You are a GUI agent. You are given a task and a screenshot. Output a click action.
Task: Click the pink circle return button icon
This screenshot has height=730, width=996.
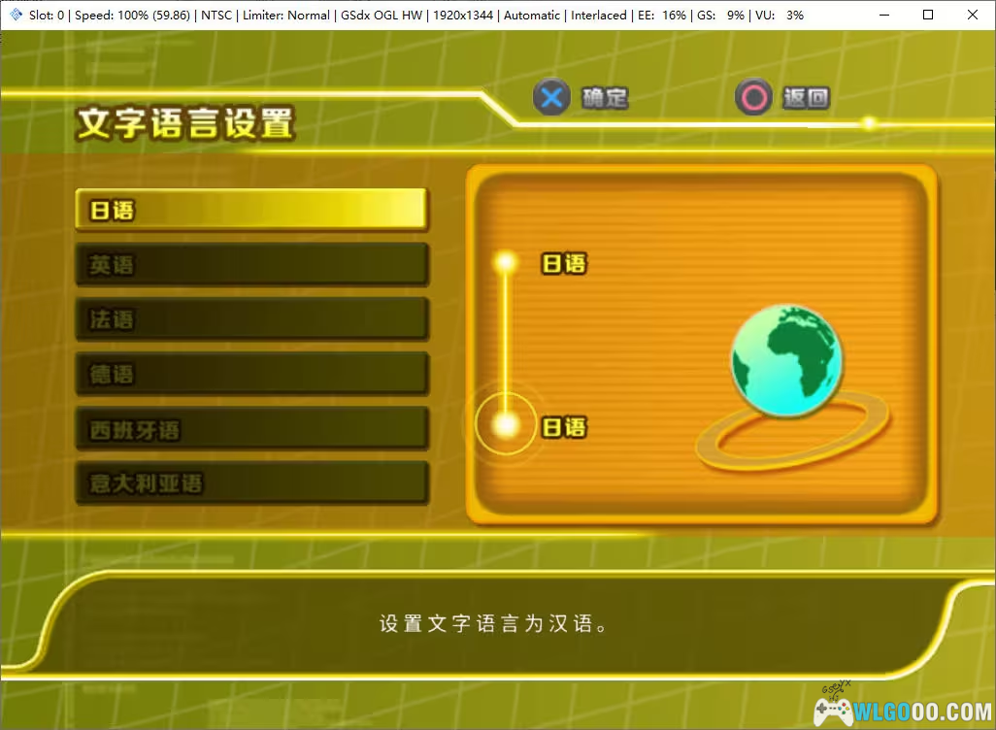(752, 98)
